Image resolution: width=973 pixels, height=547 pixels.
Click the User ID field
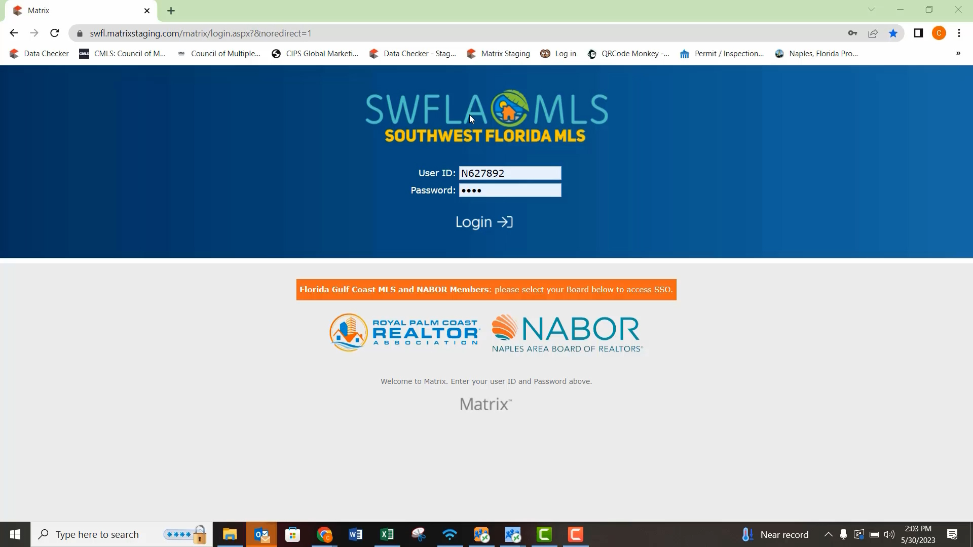point(510,173)
